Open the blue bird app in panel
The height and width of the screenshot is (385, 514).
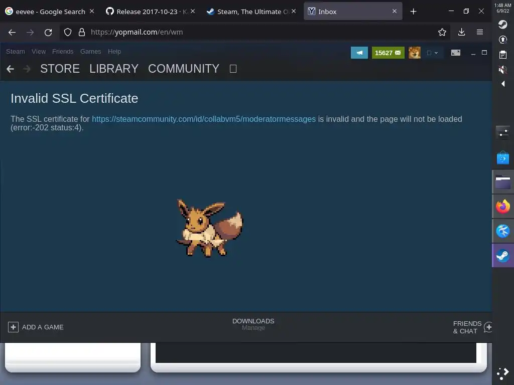click(502, 231)
